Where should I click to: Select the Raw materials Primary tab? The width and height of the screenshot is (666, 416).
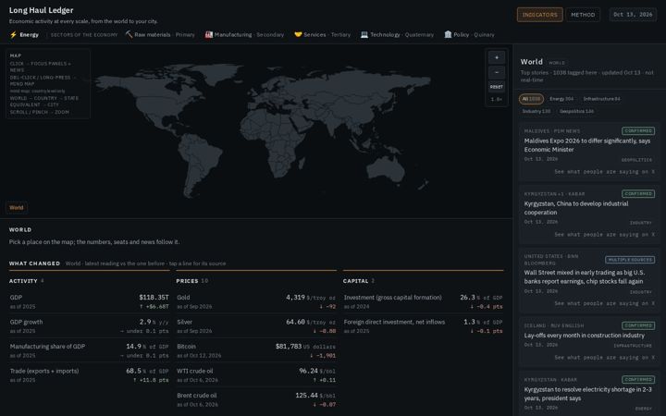pos(160,35)
